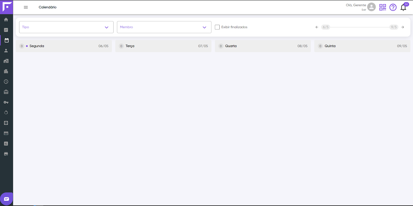The image size is (413, 206).
Task: Open the trend chart sidebar icon
Action: coord(6,30)
